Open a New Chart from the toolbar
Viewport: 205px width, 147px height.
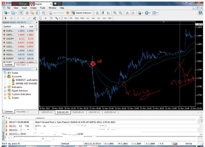(x=5, y=13)
